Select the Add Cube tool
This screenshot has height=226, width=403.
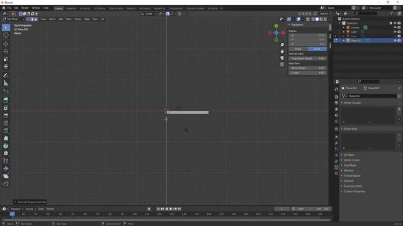coord(6,92)
